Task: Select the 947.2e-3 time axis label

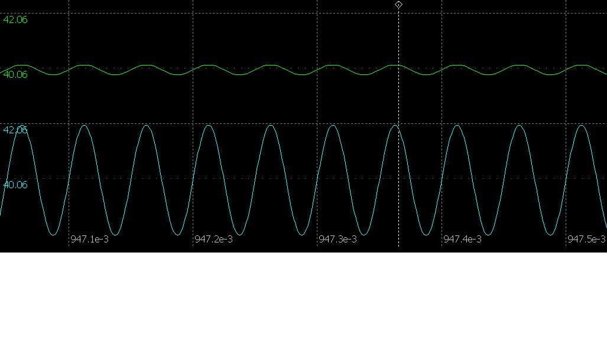Action: (213, 239)
